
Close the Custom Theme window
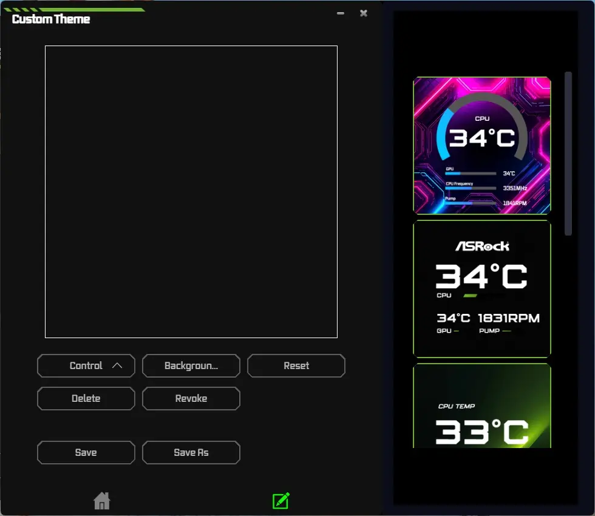364,13
